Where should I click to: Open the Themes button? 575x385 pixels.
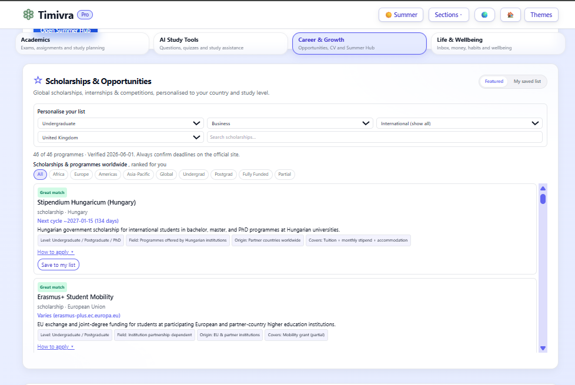541,15
